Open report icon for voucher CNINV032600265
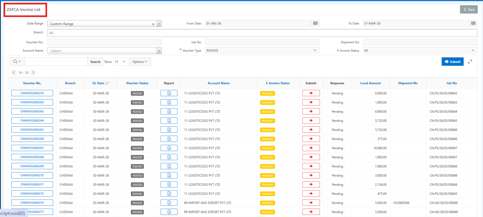This screenshot has width=483, height=217. pyautogui.click(x=169, y=130)
